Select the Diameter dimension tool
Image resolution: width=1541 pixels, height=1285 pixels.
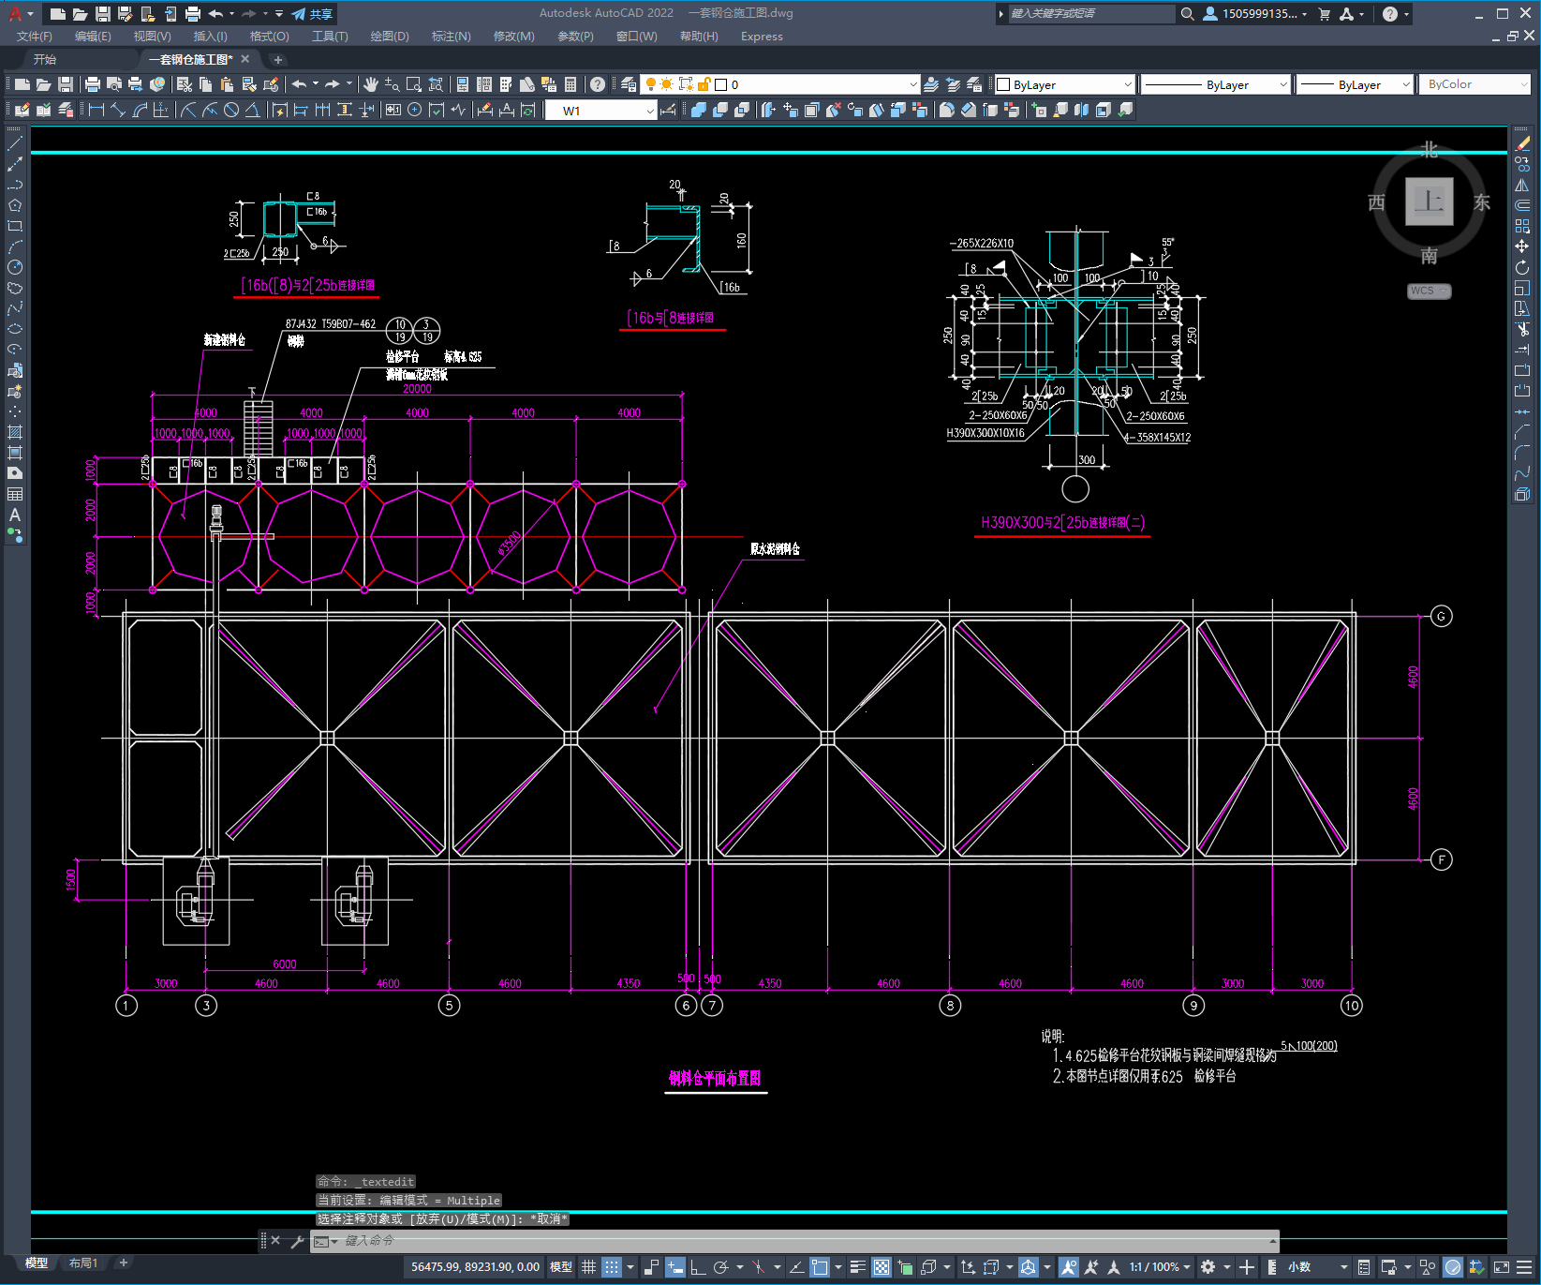[231, 110]
